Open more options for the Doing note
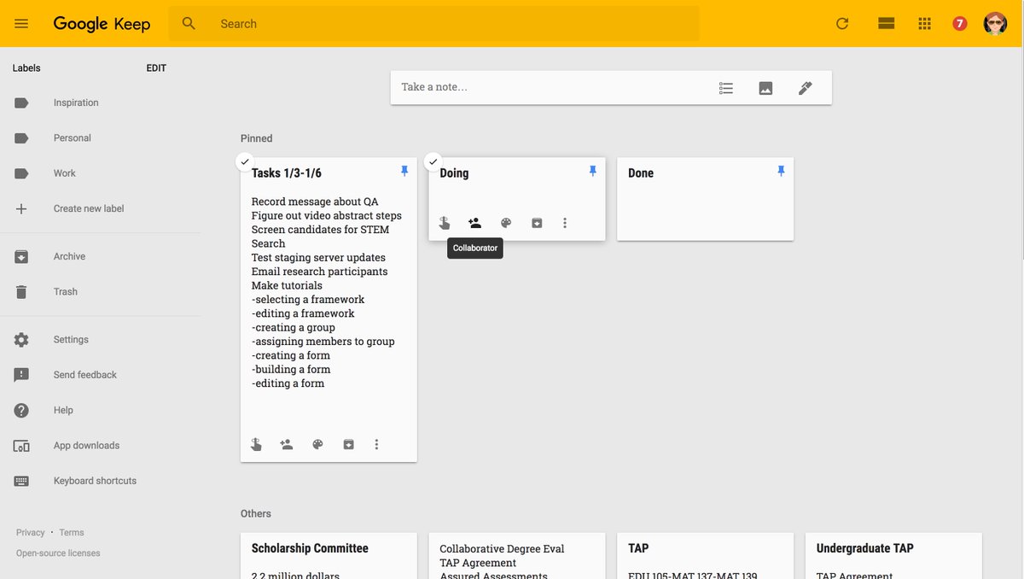The width and height of the screenshot is (1024, 579). 564,223
